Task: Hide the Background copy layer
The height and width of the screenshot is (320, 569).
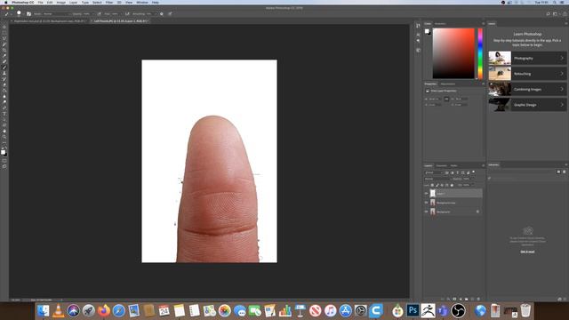Action: tap(427, 203)
